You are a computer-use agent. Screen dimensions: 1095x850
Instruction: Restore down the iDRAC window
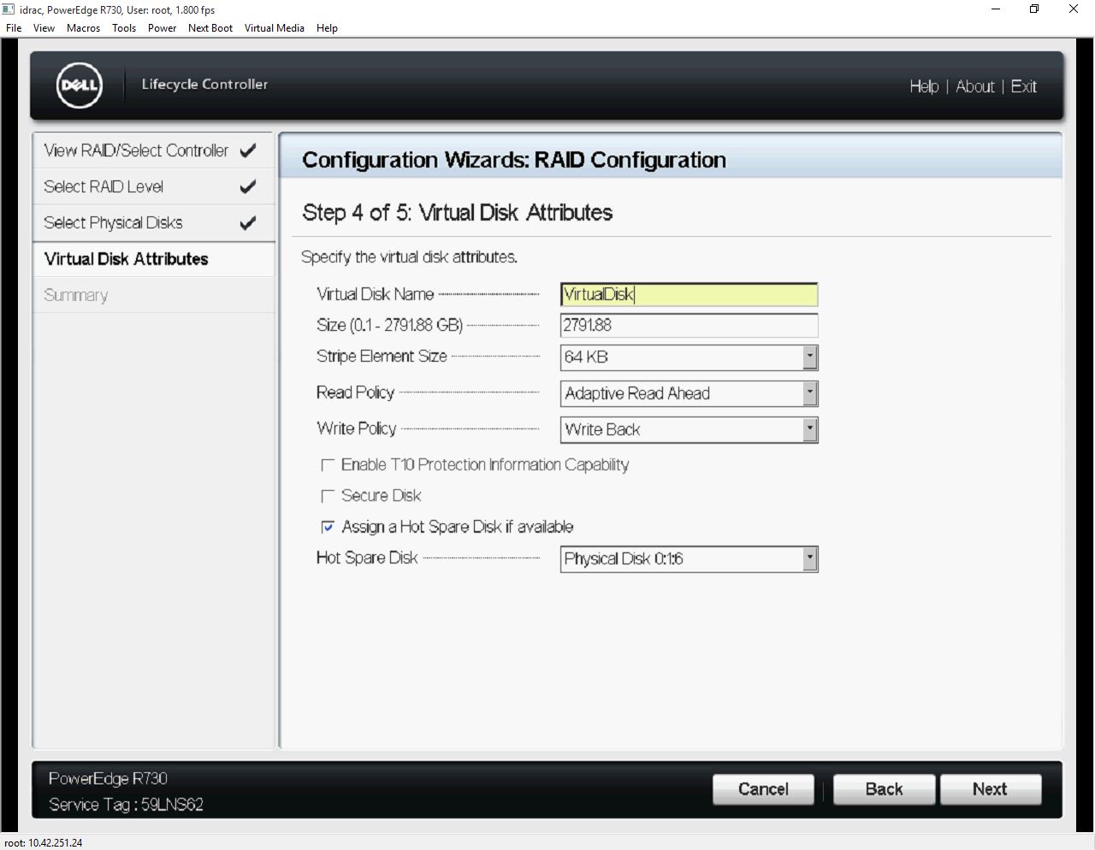pos(1034,9)
